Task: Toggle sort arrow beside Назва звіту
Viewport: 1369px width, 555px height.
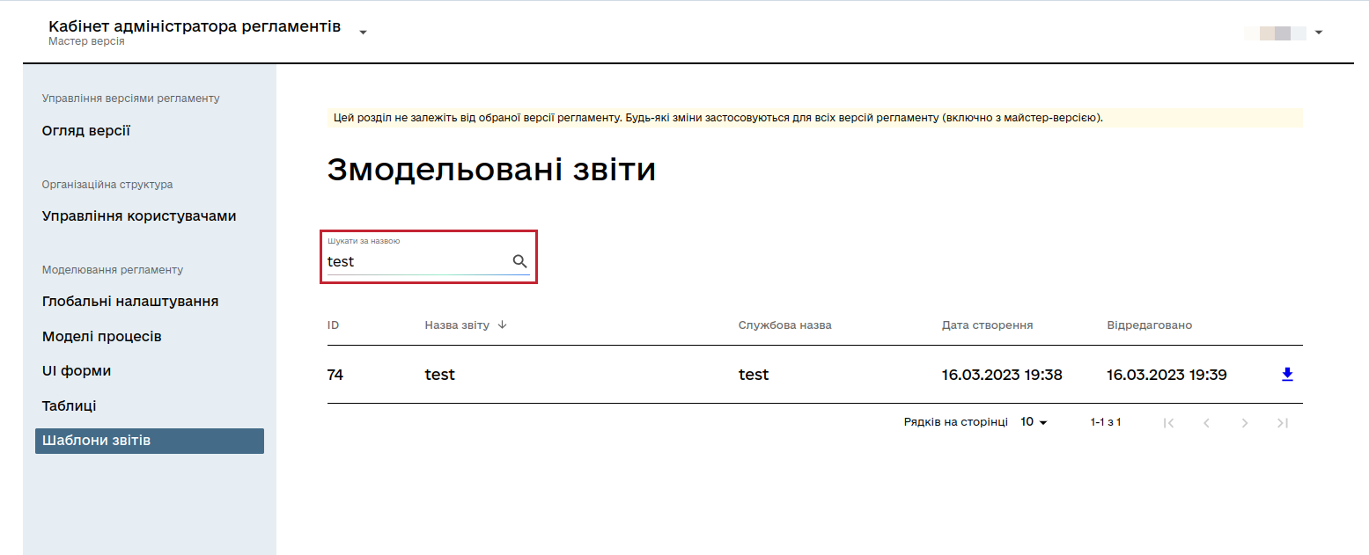Action: point(502,325)
